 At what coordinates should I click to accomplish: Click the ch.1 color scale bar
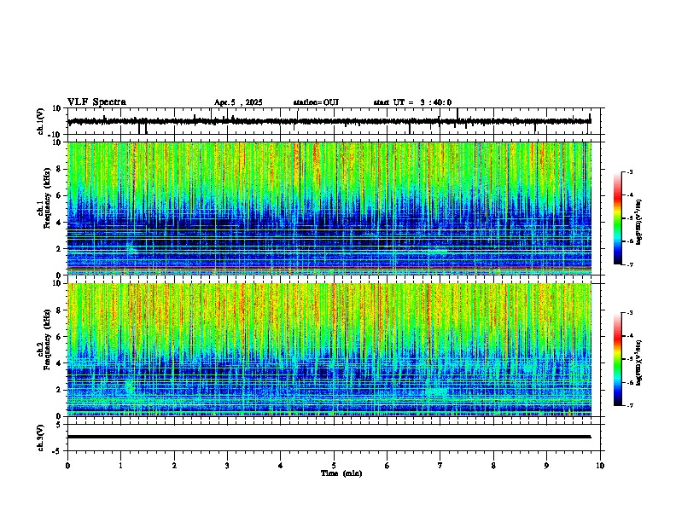(618, 218)
